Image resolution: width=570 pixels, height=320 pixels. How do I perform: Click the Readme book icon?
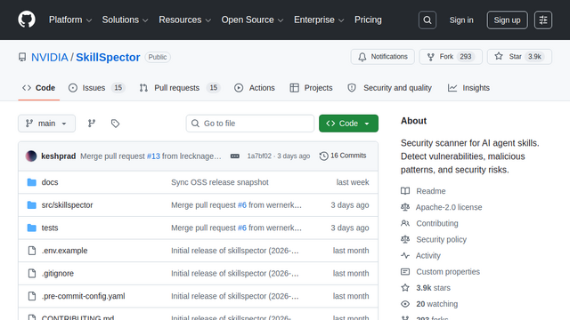click(405, 191)
